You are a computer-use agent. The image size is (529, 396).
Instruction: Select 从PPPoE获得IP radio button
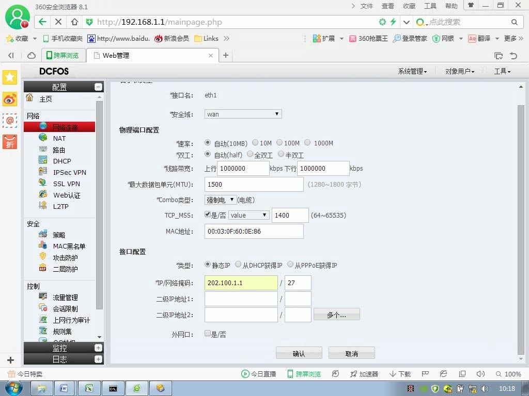pos(290,265)
